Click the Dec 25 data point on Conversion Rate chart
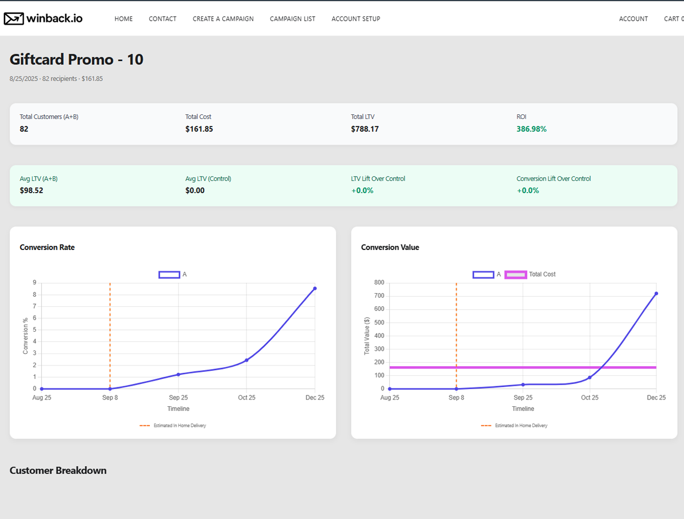 (x=315, y=289)
